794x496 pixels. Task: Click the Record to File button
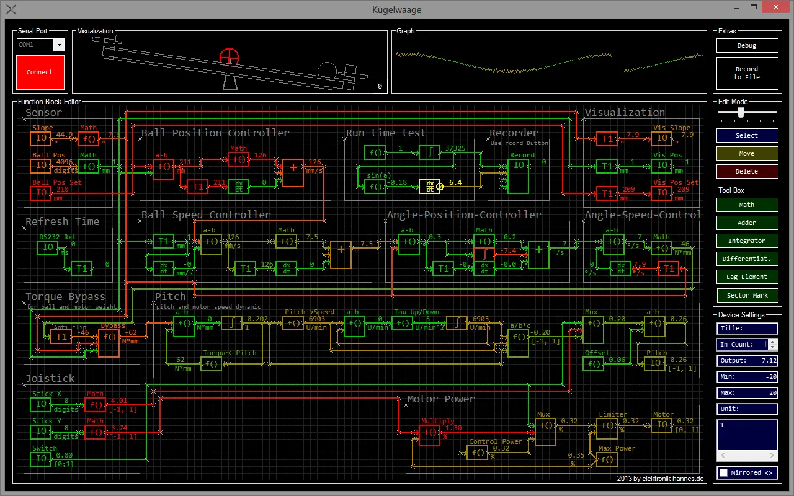(746, 73)
